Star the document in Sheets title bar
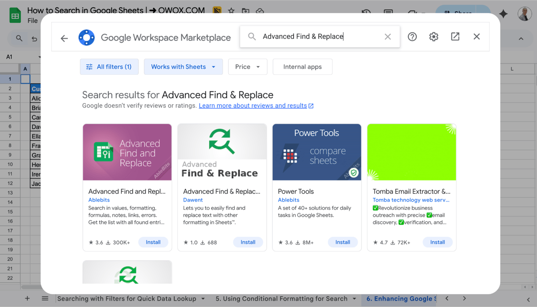This screenshot has width=537, height=307. [231, 11]
